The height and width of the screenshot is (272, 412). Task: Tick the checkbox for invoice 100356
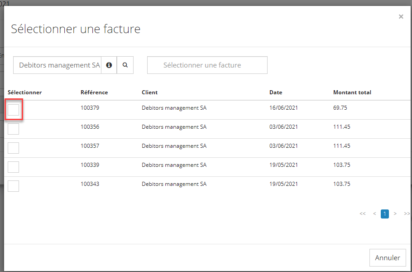tap(14, 129)
